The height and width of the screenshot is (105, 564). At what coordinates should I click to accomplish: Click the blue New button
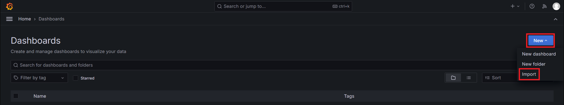pos(540,41)
